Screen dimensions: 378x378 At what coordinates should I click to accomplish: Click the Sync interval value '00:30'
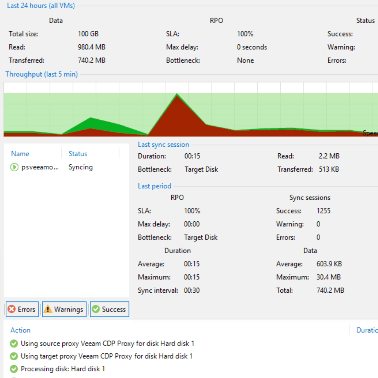(x=192, y=290)
